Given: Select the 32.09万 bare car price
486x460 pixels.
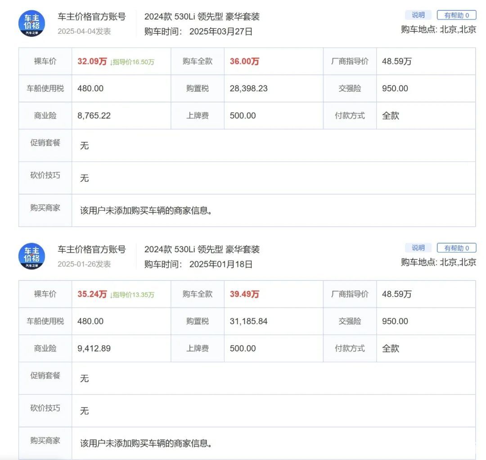Looking at the screenshot, I should pyautogui.click(x=92, y=62).
